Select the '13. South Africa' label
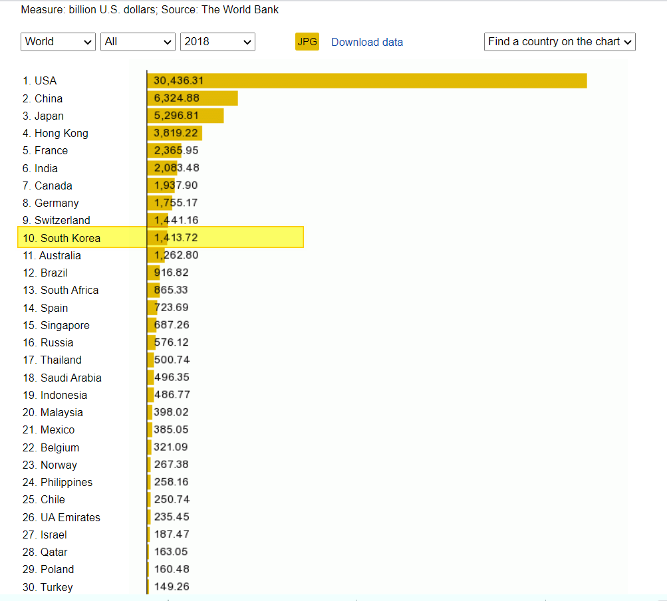The height and width of the screenshot is (601, 667). (x=61, y=290)
